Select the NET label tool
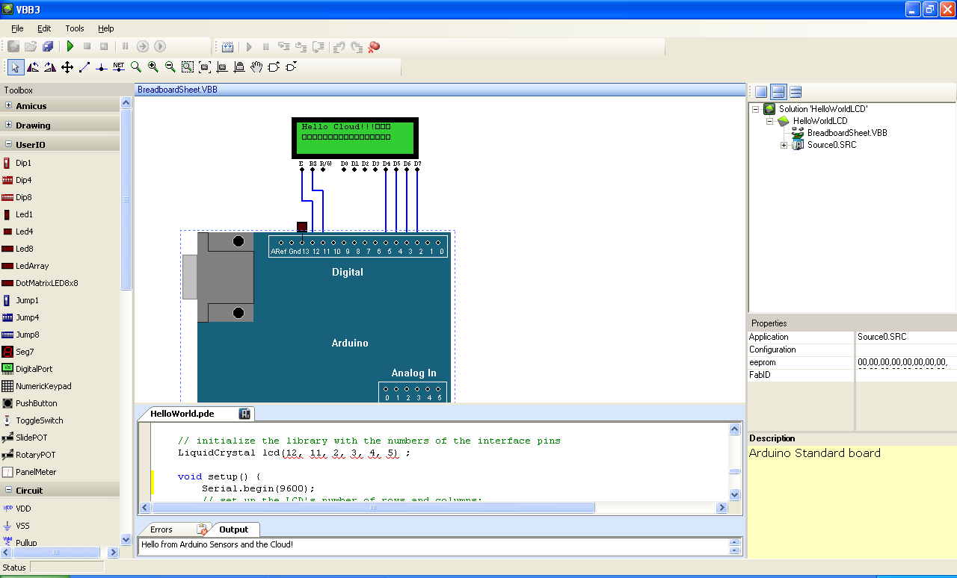Screen dimensions: 957x578 point(119,66)
